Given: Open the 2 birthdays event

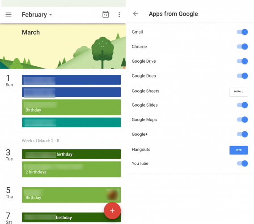Looking at the screenshot, I should click(x=71, y=169).
